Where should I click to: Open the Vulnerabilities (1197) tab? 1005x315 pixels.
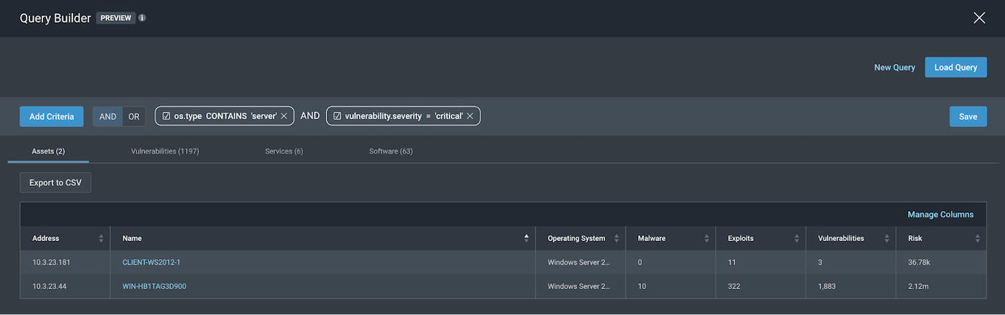click(164, 151)
